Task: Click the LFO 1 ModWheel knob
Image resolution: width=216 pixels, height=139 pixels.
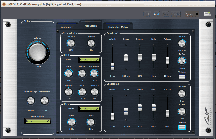Action: tap(94, 73)
